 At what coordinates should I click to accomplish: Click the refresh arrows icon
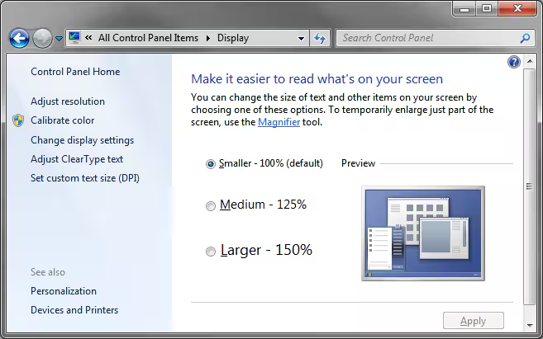pyautogui.click(x=320, y=38)
